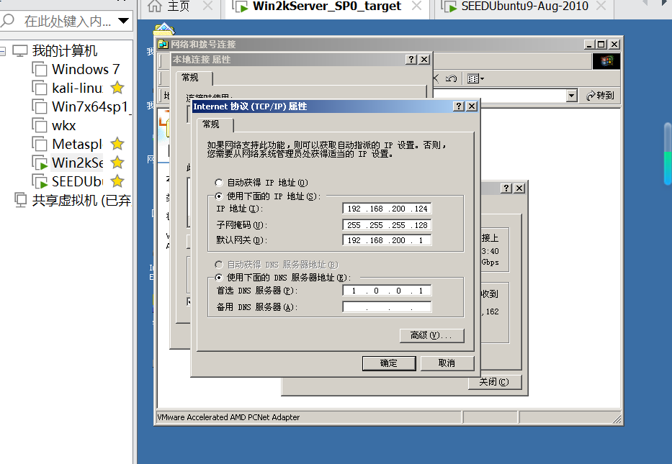Close the 主页 tab
The image size is (672, 464).
[x=208, y=6]
